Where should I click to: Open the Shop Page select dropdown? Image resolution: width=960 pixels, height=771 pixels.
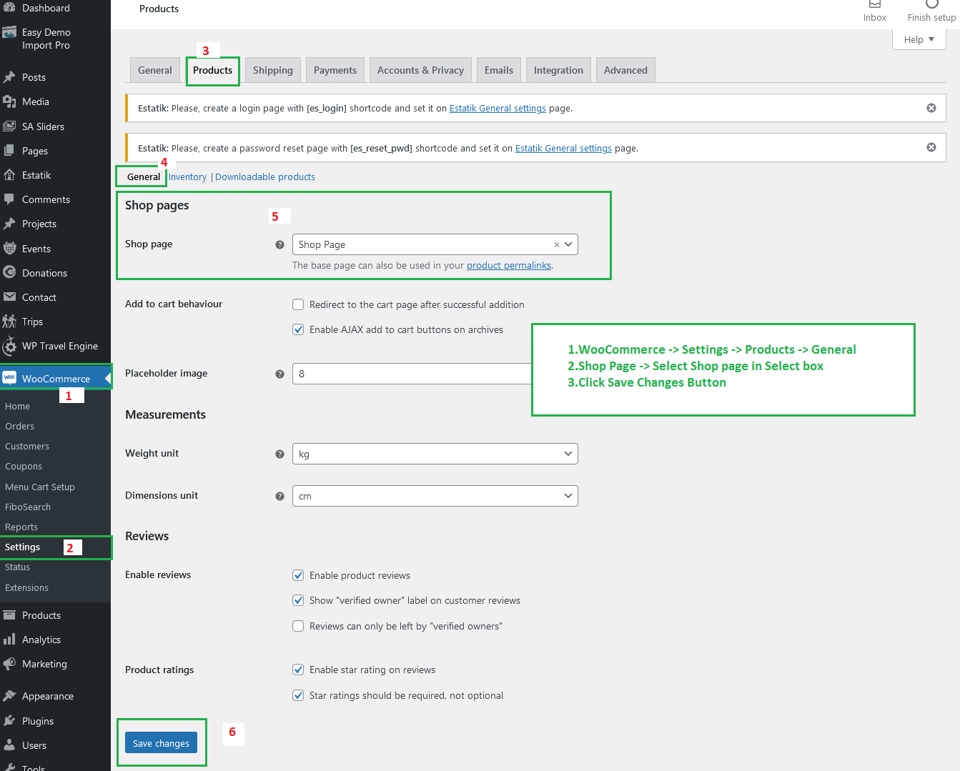435,244
